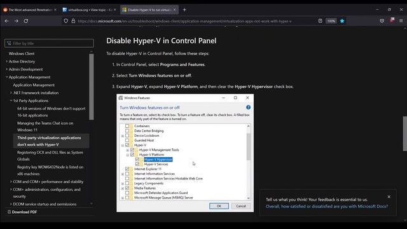Open the Microsoft Docs satisfaction survey link
This screenshot has width=407, height=229.
point(327,206)
